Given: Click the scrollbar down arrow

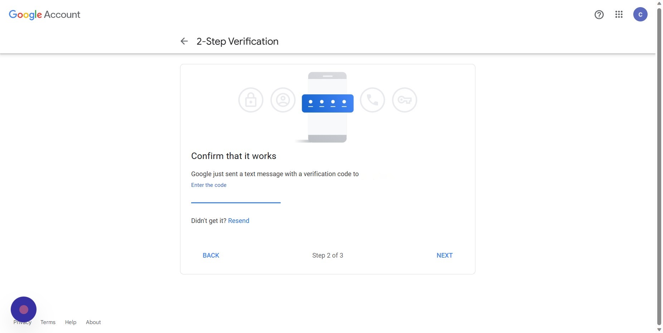Looking at the screenshot, I should (659, 330).
